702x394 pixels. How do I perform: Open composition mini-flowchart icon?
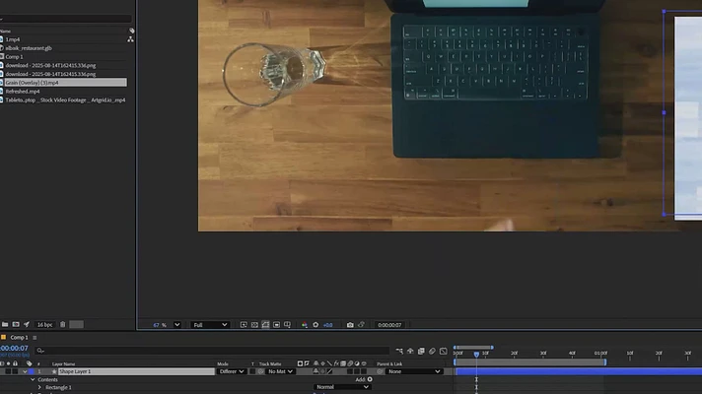[x=399, y=351]
